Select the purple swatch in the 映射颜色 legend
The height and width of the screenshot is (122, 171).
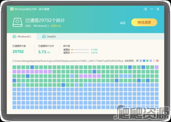[151, 61]
